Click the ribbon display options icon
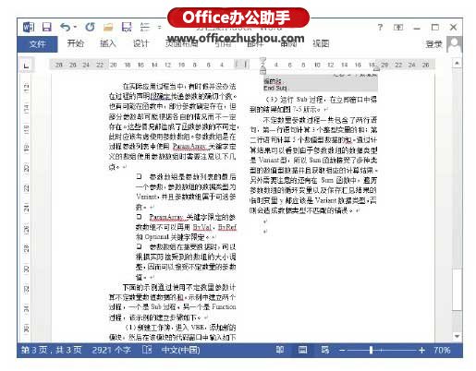This screenshot has height=371, width=476. 398,28
